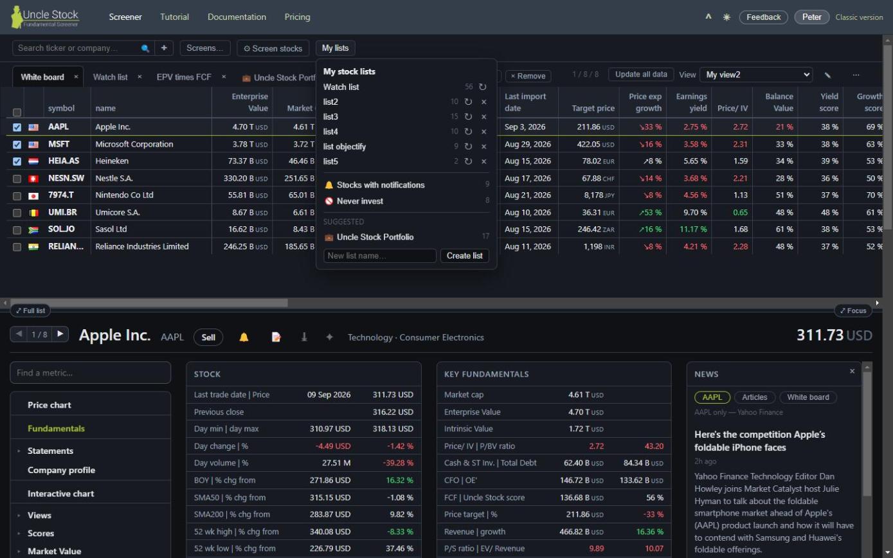Collapse the My lists dropdown button
Screen dimensions: 893x558
point(336,48)
